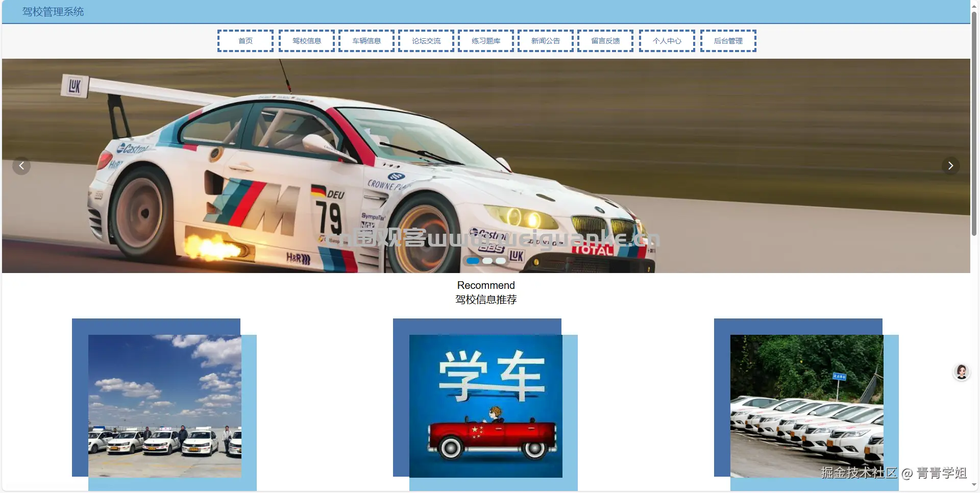Open the 后台管理 admin backend
This screenshot has height=493, width=980.
pos(728,41)
